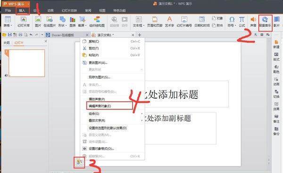Insert a 影片 movie
This screenshot has height=173, width=283.
pyautogui.click(x=276, y=22)
